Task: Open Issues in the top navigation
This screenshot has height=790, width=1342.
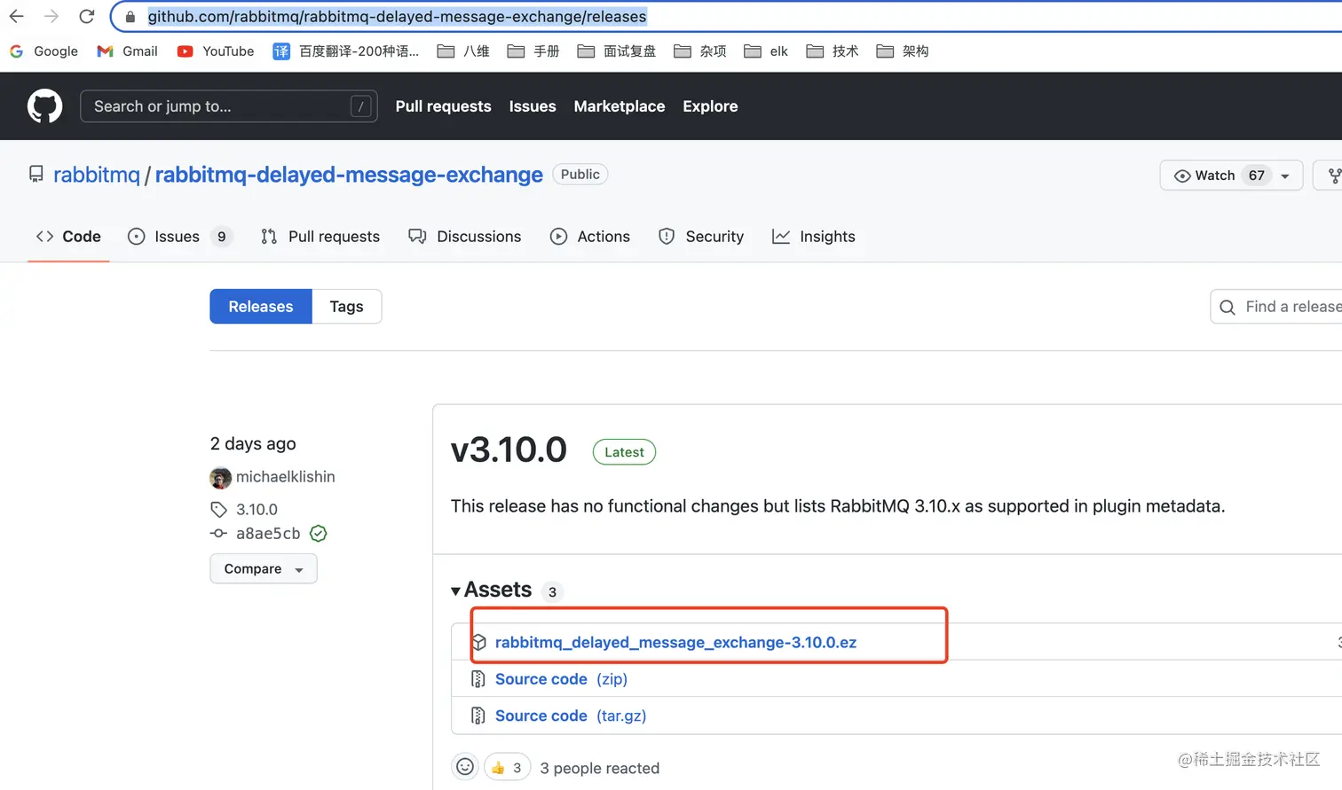Action: click(533, 106)
